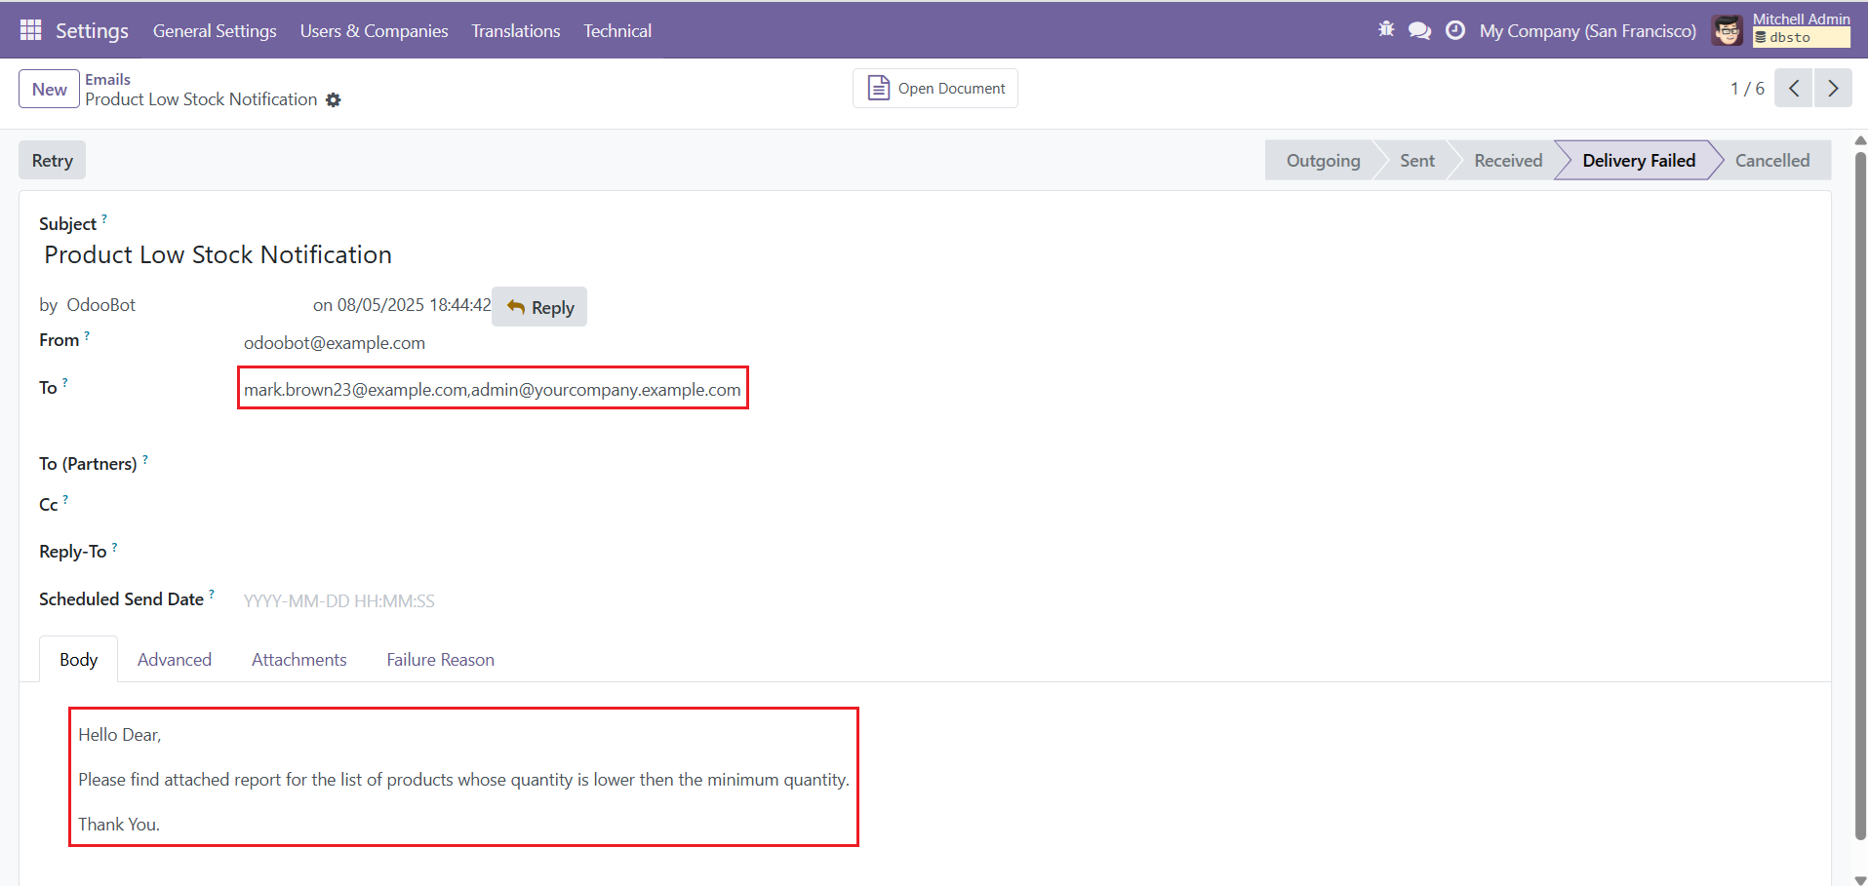The image size is (1868, 886).
Task: Open the Advanced tab
Action: [175, 660]
